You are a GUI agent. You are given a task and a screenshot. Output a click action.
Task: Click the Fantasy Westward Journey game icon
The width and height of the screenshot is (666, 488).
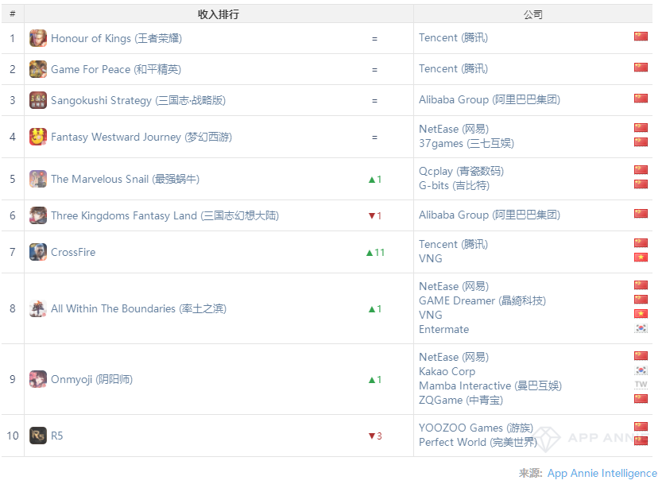coord(38,137)
